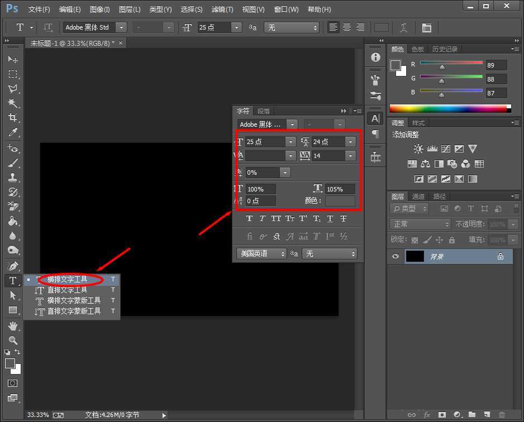Open the 正常 blend mode dropdown
This screenshot has height=422, width=524.
coord(420,223)
